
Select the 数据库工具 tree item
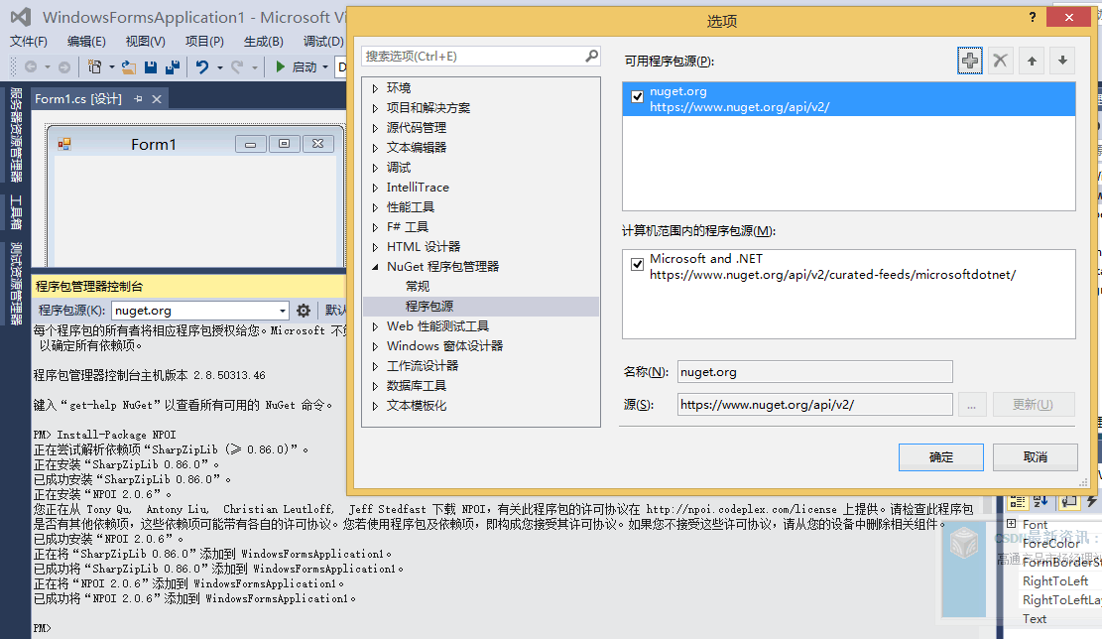(416, 386)
